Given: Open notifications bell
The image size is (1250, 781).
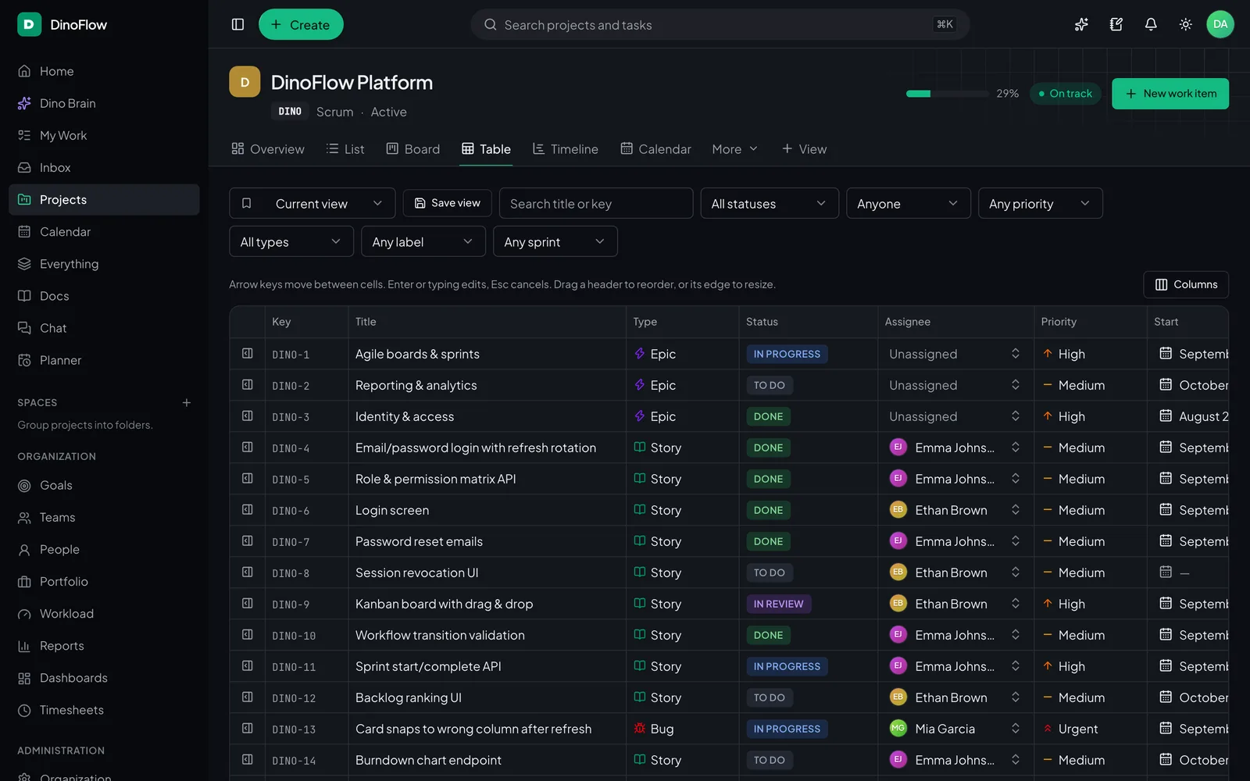Looking at the screenshot, I should [1151, 25].
